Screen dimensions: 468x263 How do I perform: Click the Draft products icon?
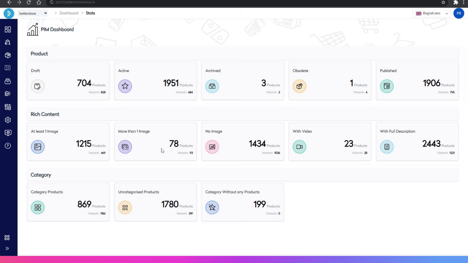[x=38, y=86]
